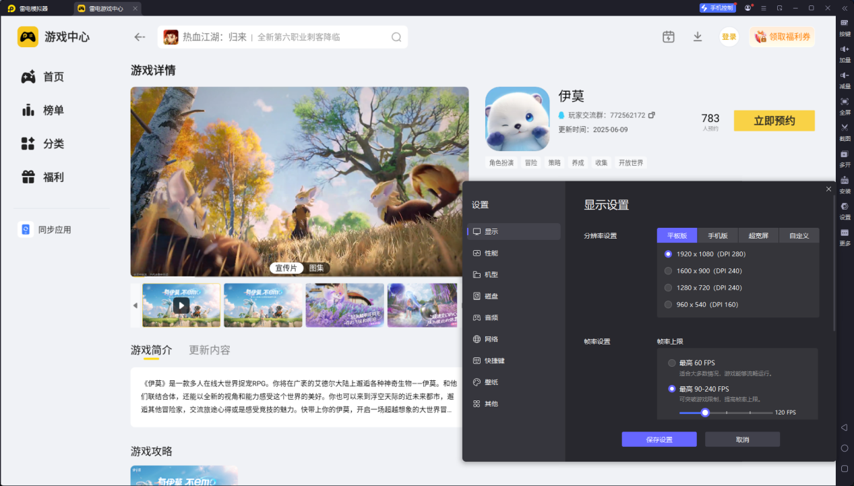Save settings with 保存设置 button
Screen dimensions: 854x486
click(659, 439)
